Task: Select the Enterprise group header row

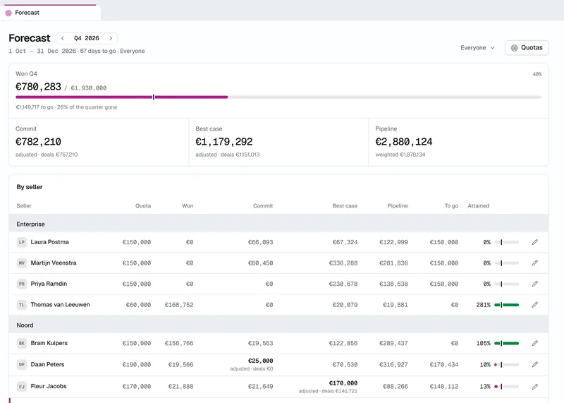Action: [x=278, y=224]
